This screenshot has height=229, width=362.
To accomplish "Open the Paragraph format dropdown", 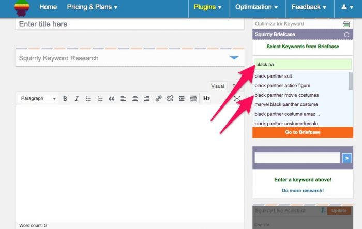I will (38, 99).
